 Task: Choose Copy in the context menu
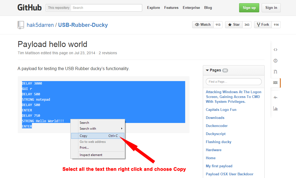pyautogui.click(x=98, y=136)
